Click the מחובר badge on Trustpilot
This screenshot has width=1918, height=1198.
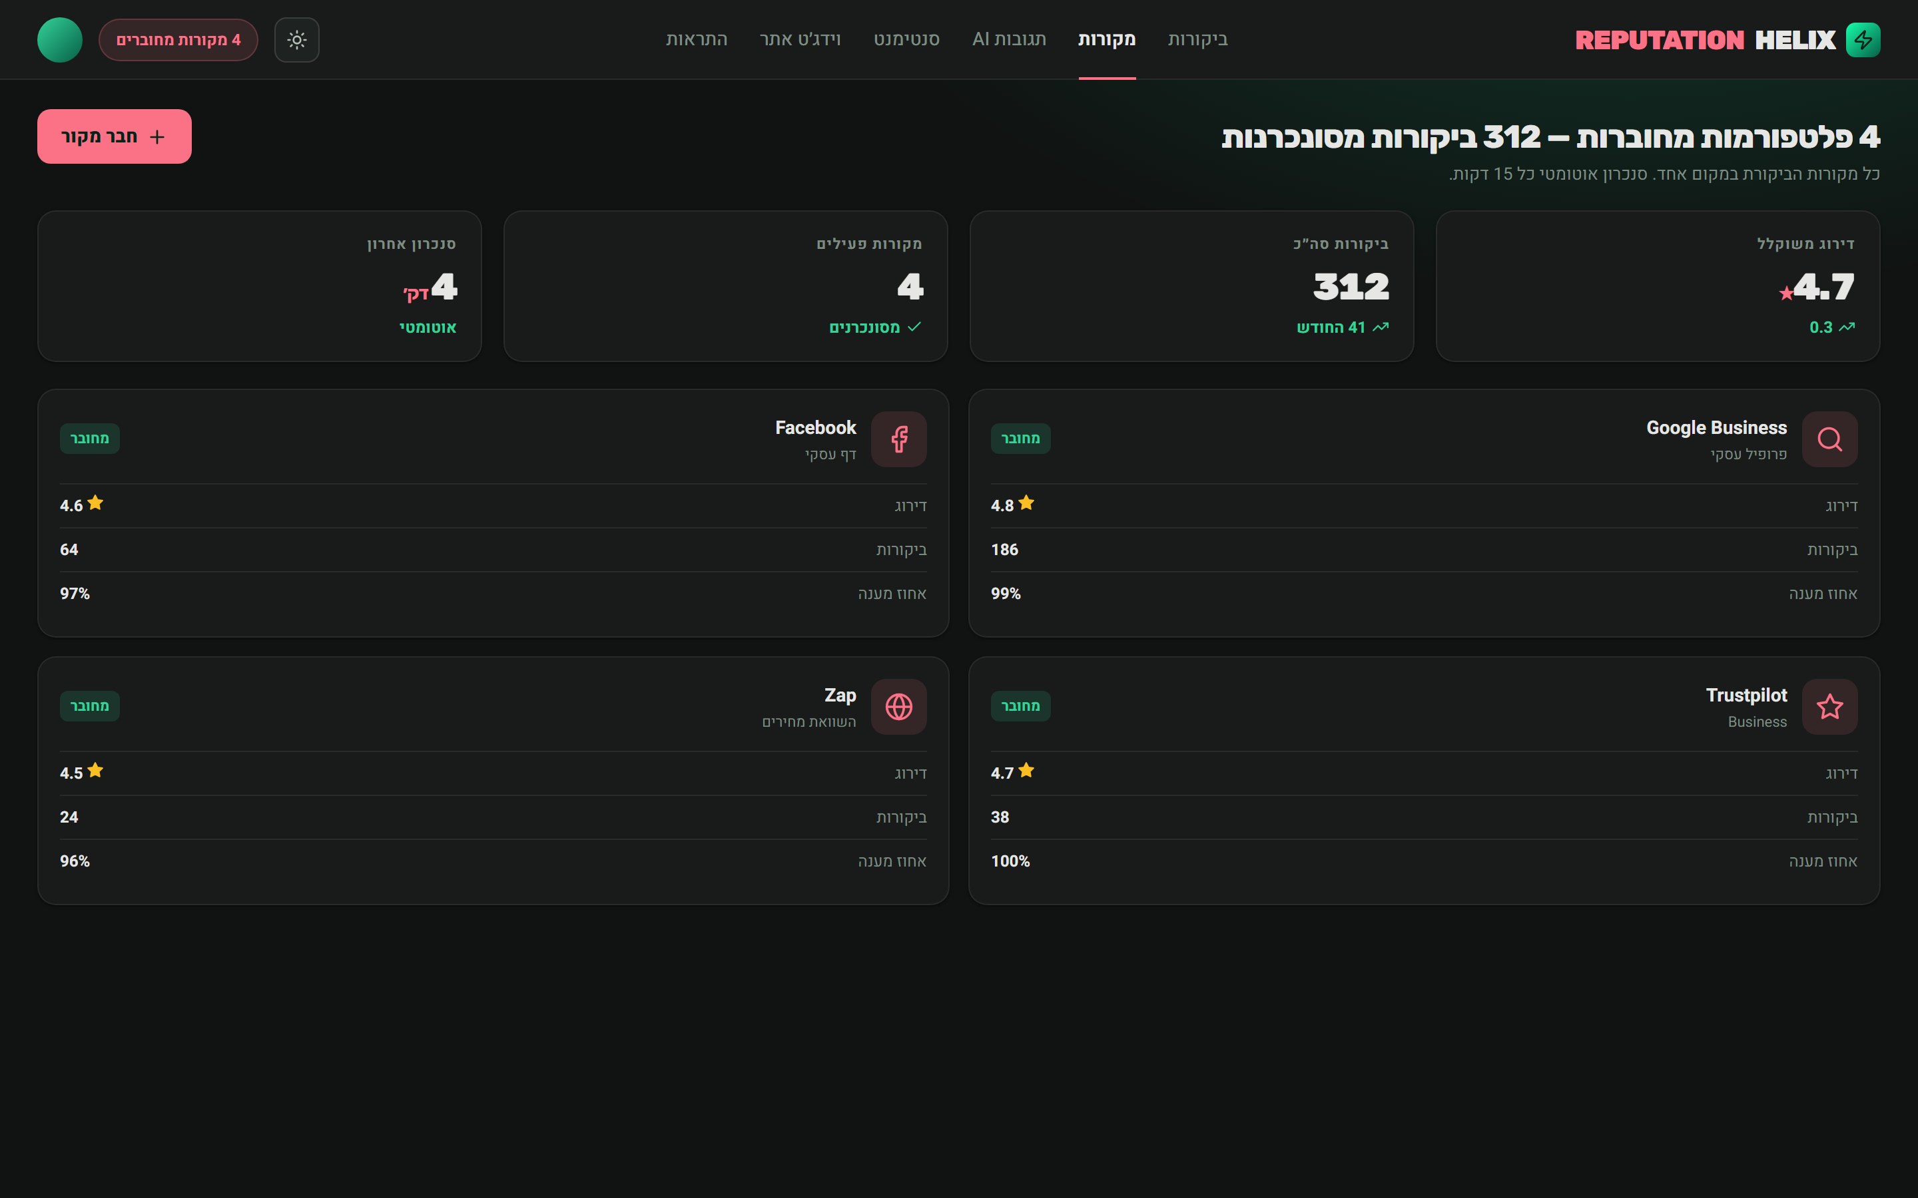1021,706
